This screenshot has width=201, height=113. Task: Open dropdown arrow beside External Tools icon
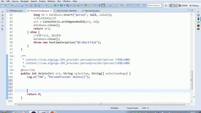[71, 6]
